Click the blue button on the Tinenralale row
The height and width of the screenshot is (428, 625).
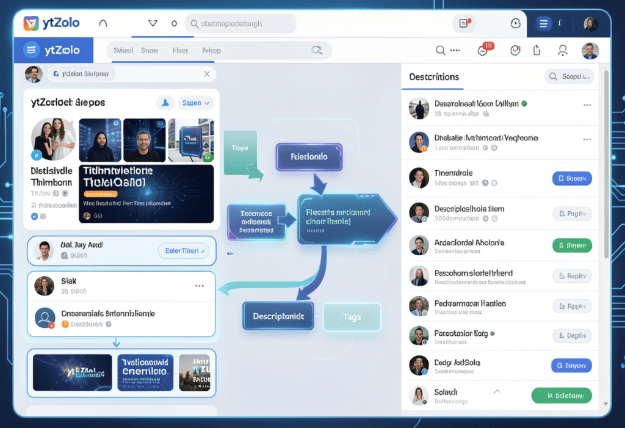(572, 178)
